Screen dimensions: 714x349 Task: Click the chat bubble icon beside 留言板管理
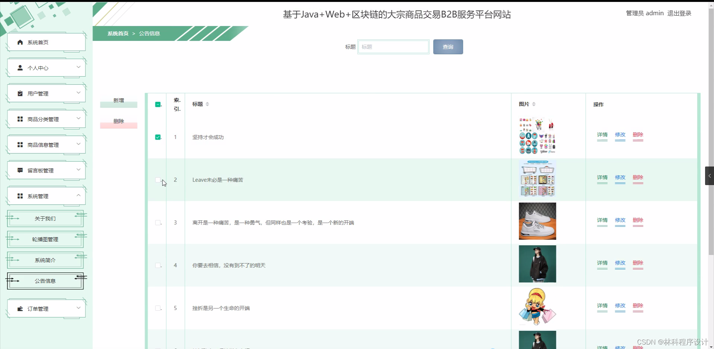point(20,171)
